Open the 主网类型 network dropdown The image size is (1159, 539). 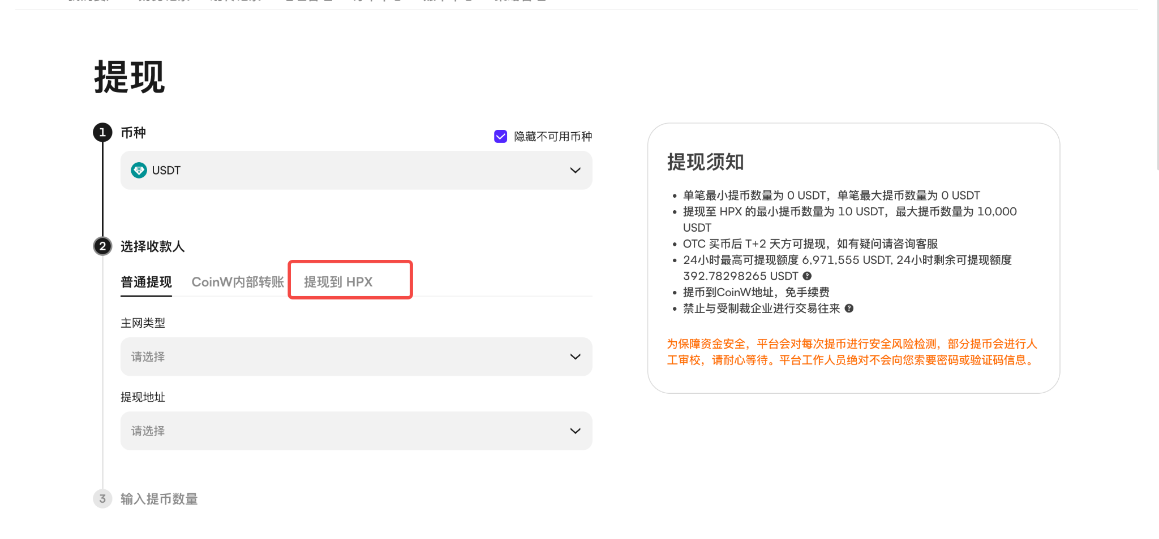click(x=356, y=357)
